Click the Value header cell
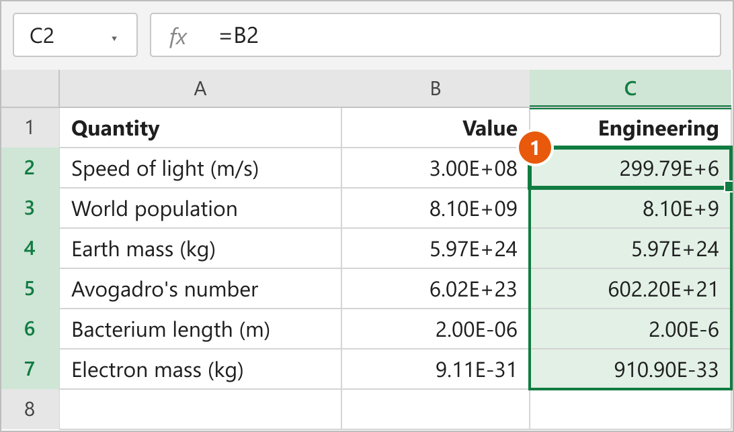 coord(436,127)
